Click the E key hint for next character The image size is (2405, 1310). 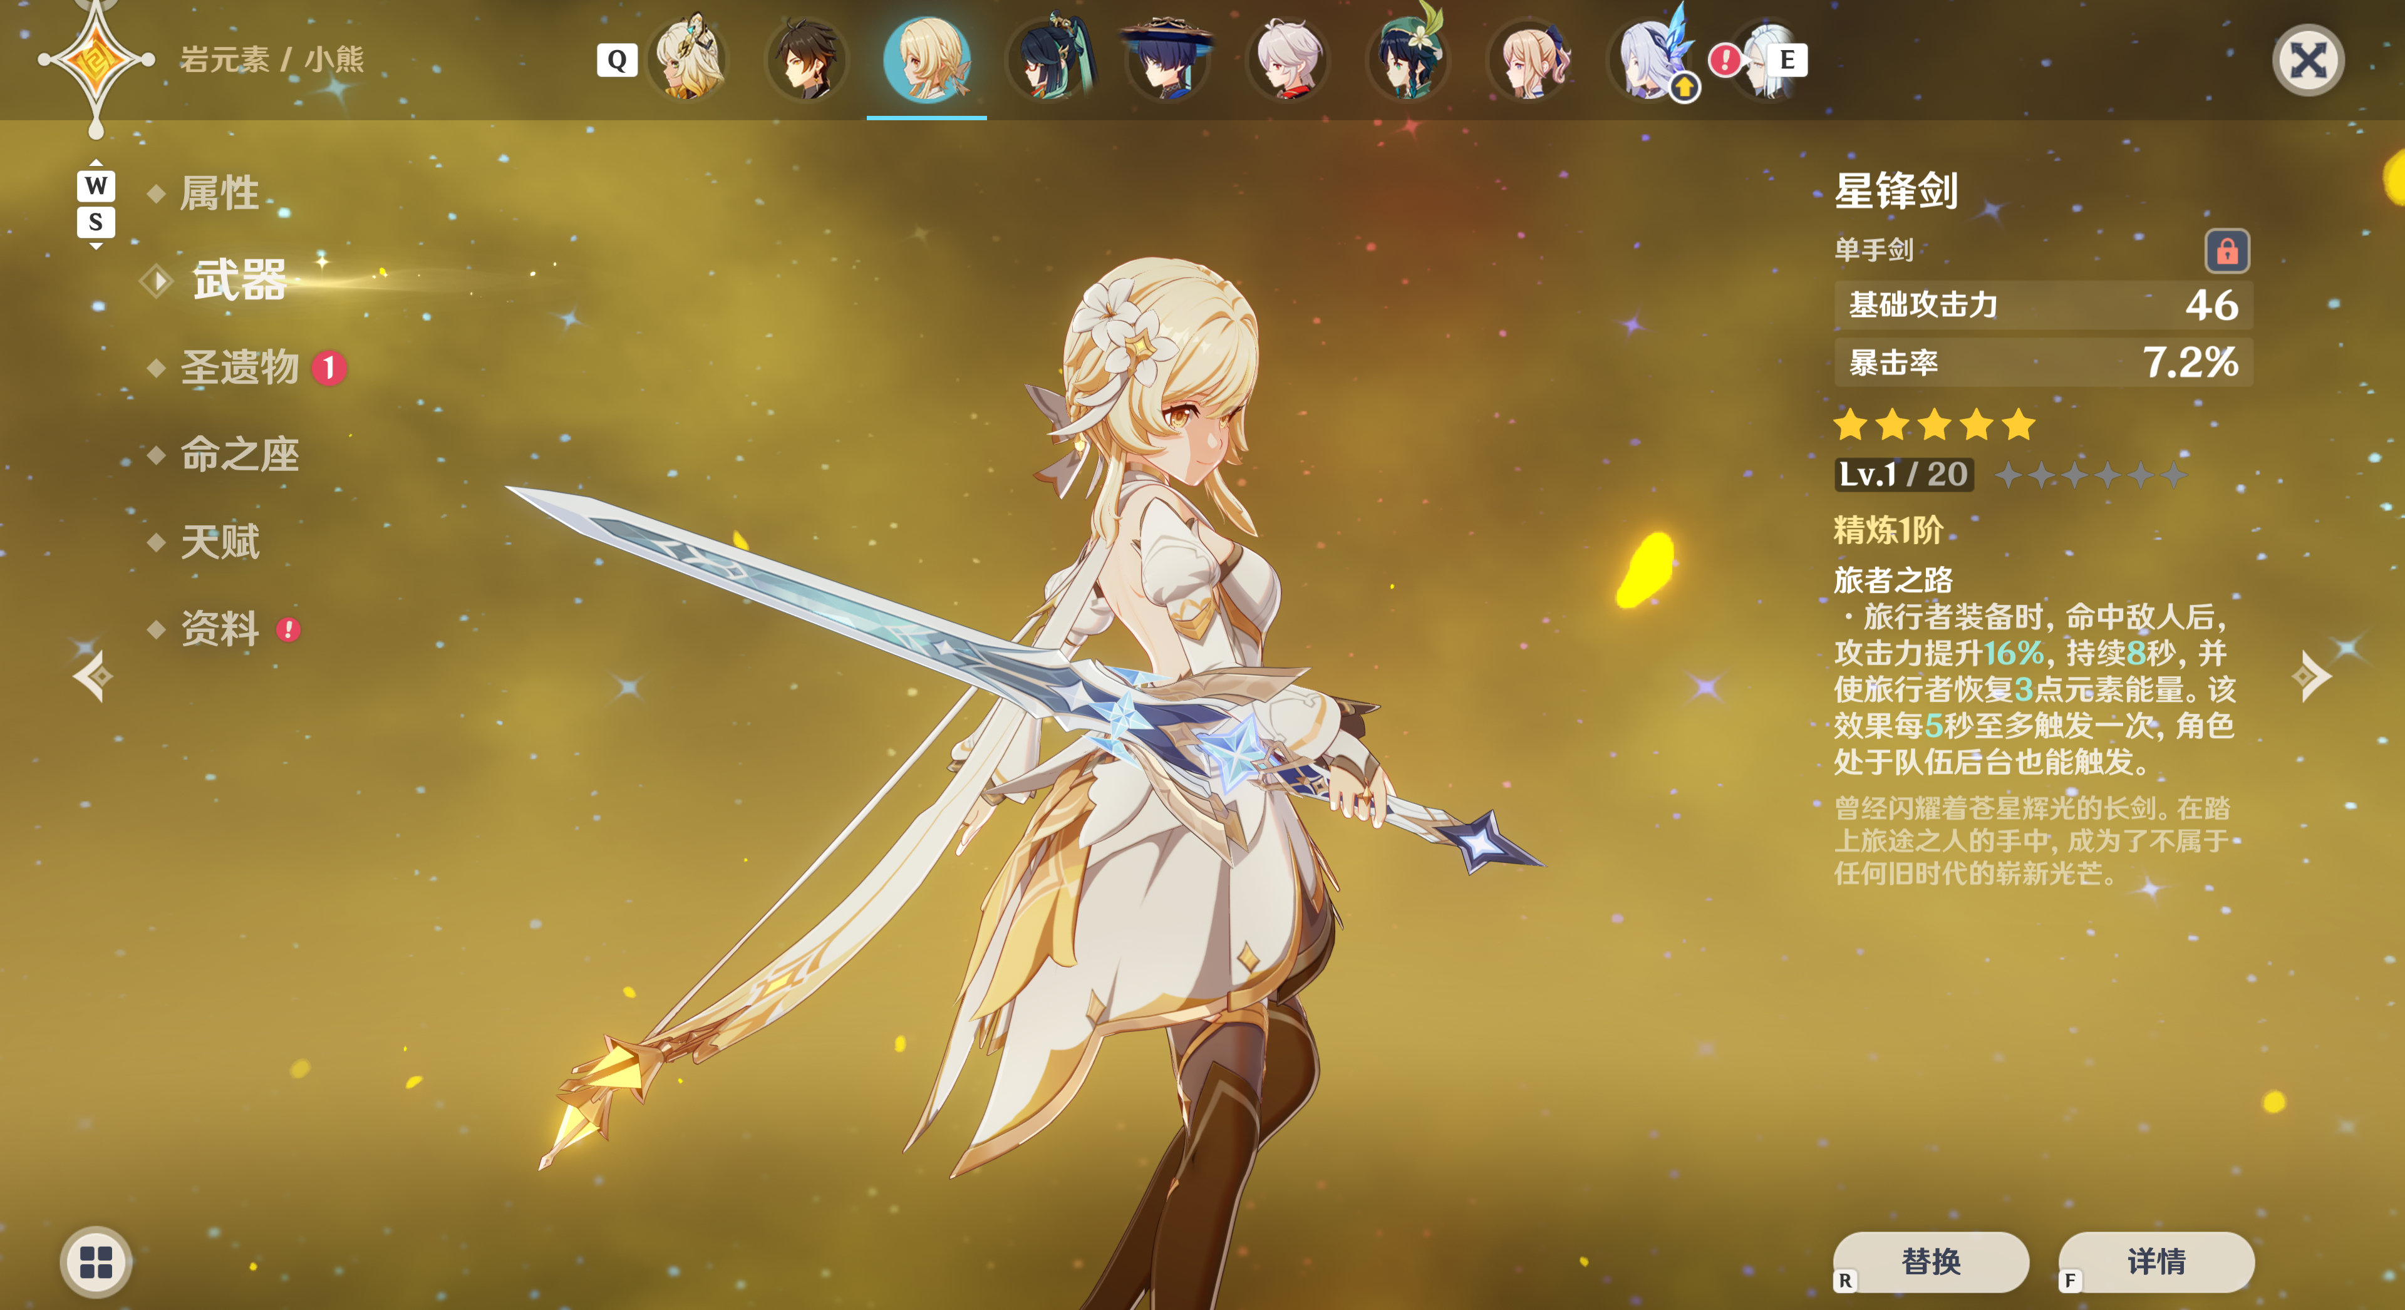coord(1787,61)
